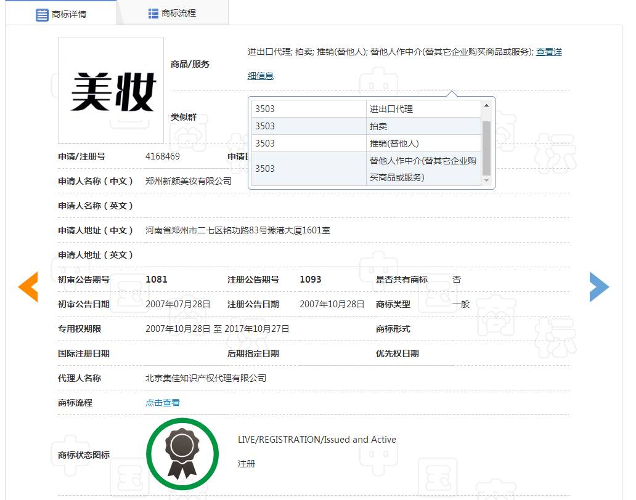
Task: Go to previous trademark with orange arrow
Action: (x=28, y=287)
